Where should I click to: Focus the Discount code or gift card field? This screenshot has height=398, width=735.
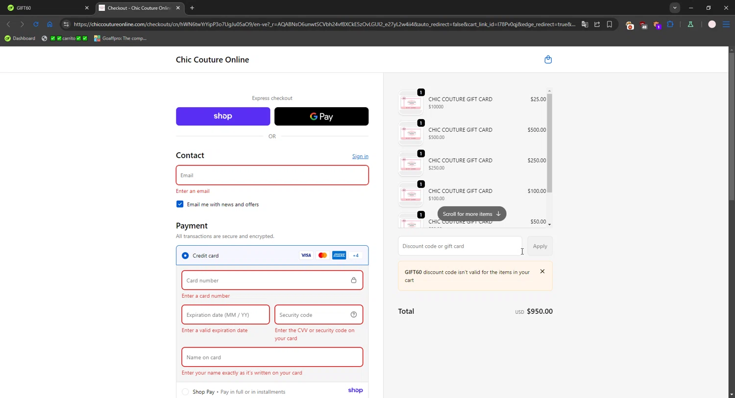coord(460,246)
